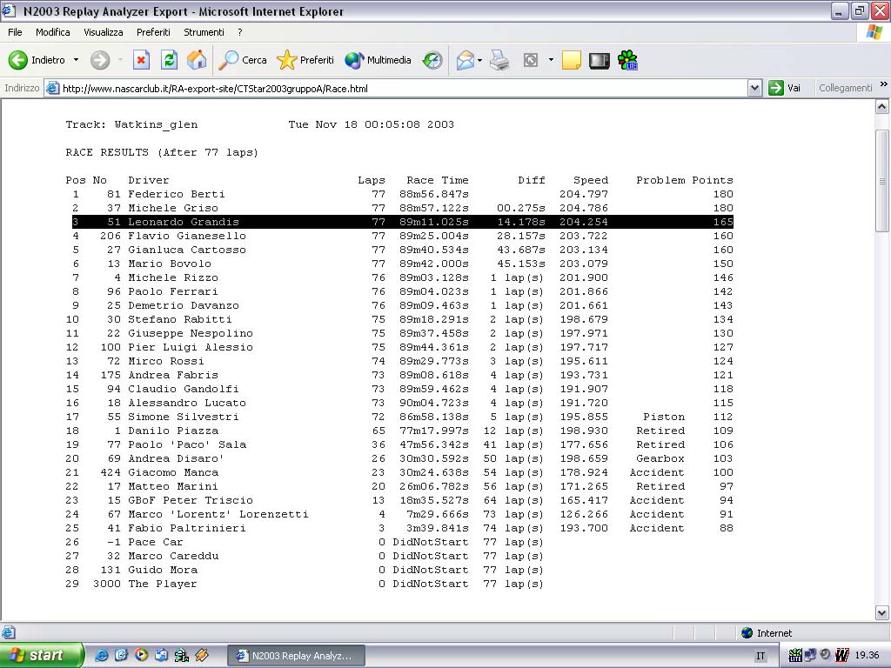The width and height of the screenshot is (891, 668).
Task: Open the volume speaker tray icon
Action: pyautogui.click(x=826, y=655)
